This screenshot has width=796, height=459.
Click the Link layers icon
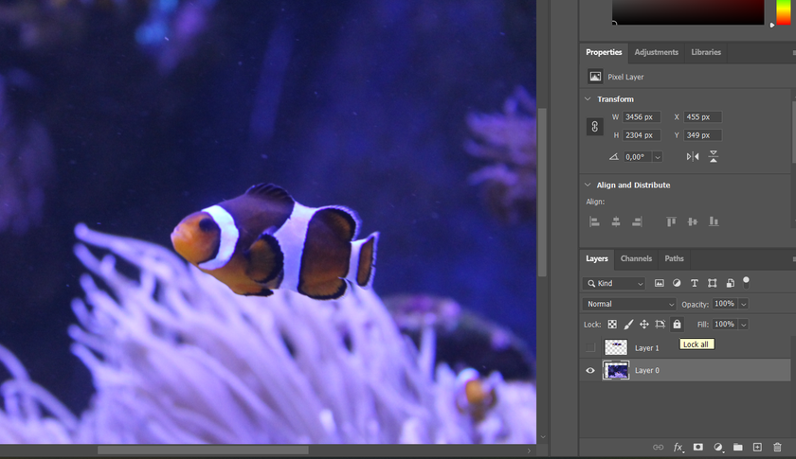coord(658,447)
